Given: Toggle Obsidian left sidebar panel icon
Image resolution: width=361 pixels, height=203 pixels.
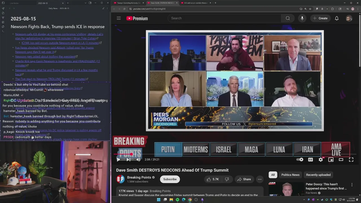Looking at the screenshot, I should 3,3.
